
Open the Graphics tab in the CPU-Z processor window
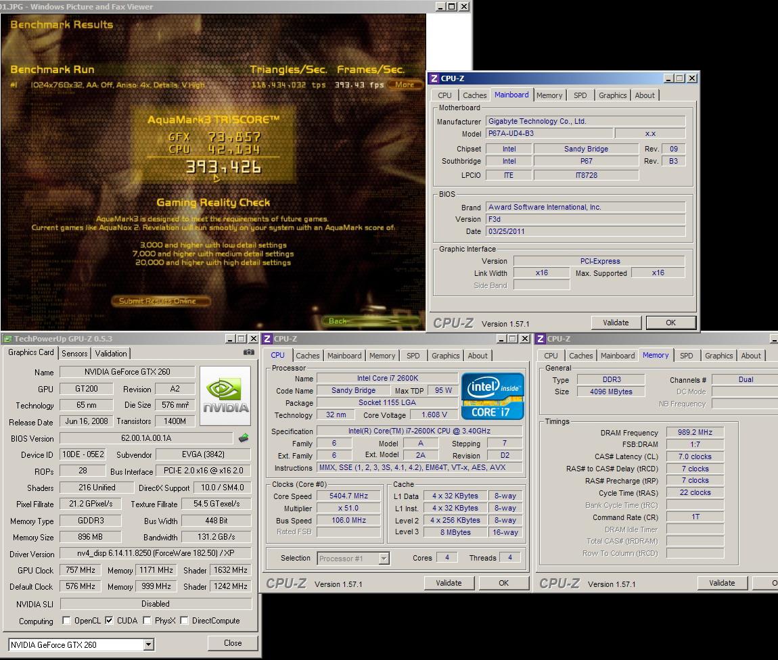446,356
